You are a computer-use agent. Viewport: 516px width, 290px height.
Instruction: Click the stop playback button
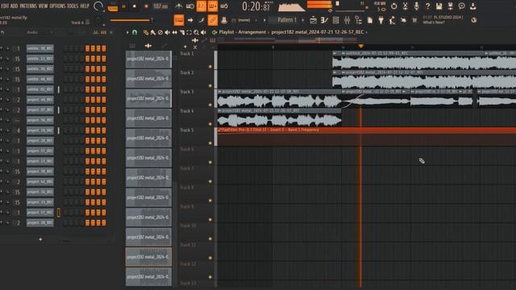click(135, 6)
